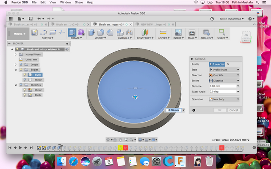The width and height of the screenshot is (271, 169).
Task: Open the Operation New Body dropdown
Action: [x=224, y=99]
